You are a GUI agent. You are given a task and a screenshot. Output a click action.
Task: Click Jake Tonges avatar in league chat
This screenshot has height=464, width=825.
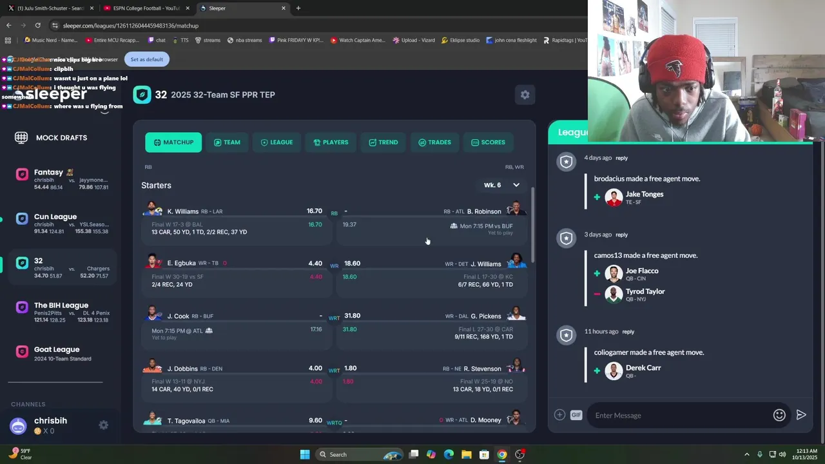click(x=614, y=197)
